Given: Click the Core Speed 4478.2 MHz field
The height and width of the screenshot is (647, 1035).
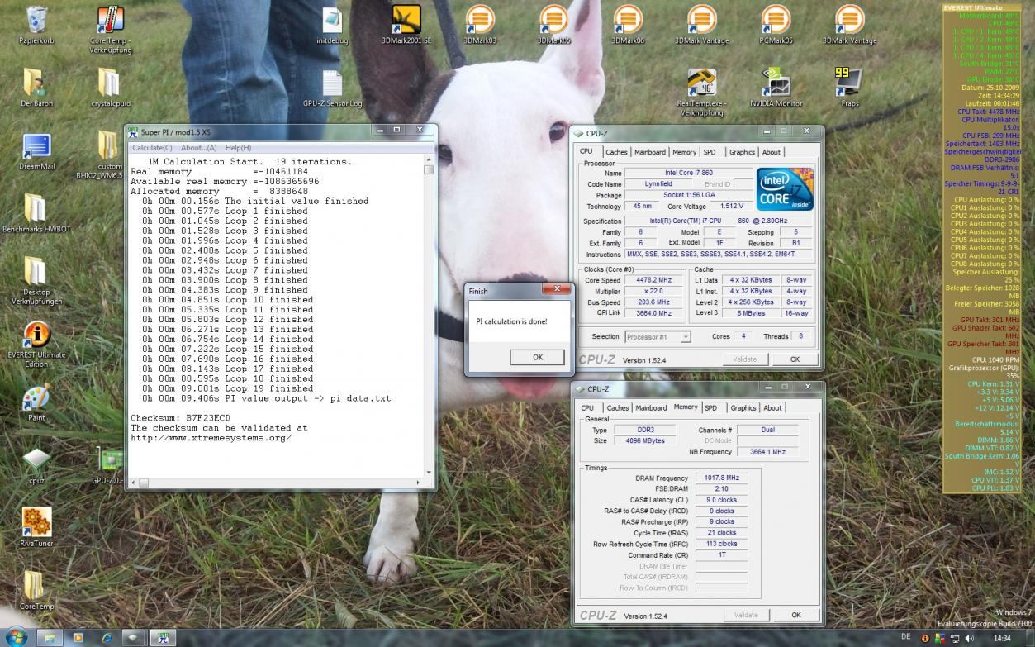Looking at the screenshot, I should pos(653,280).
